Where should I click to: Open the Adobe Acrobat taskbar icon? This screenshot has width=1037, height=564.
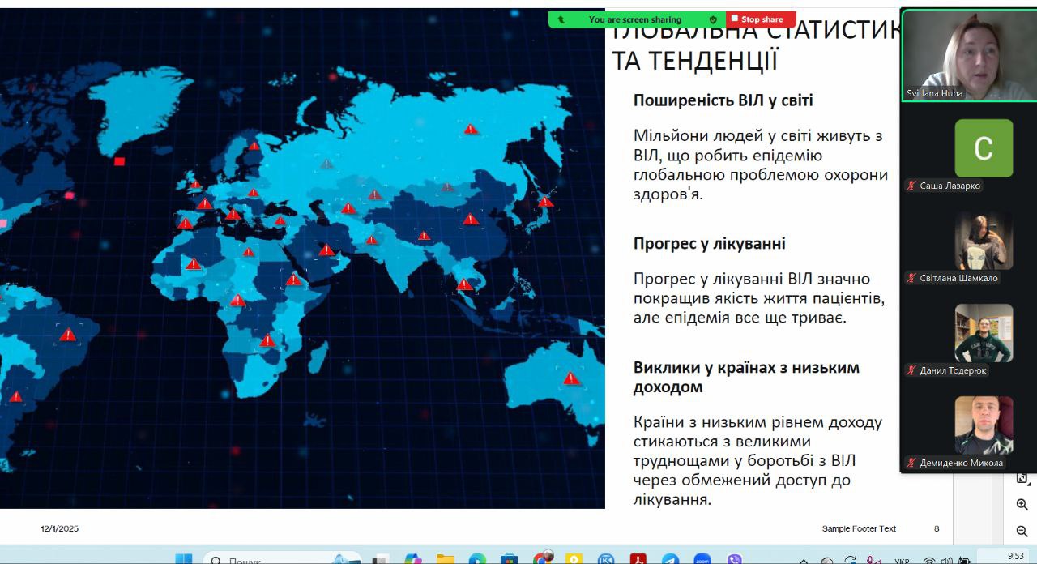[x=638, y=559]
